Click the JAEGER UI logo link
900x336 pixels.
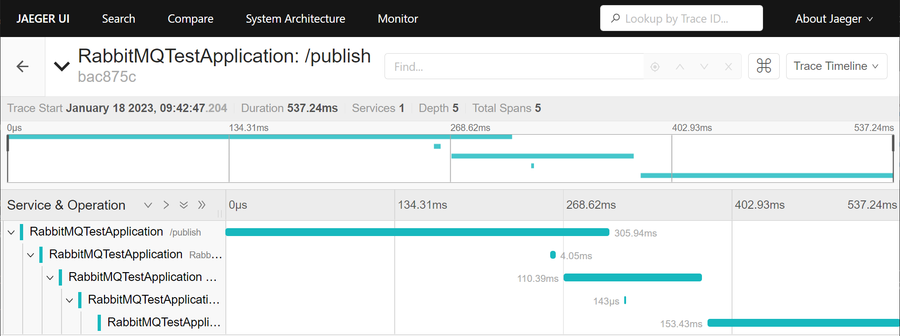coord(43,19)
